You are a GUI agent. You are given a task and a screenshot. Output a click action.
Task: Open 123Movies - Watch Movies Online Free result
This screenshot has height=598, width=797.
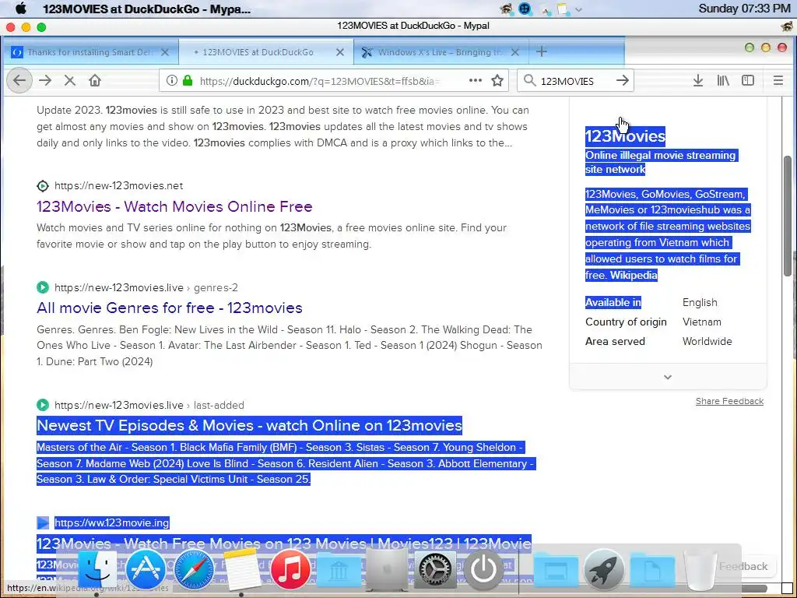click(174, 206)
